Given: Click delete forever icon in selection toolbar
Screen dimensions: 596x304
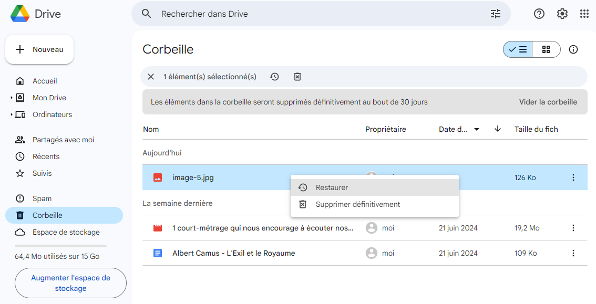Looking at the screenshot, I should tap(297, 77).
